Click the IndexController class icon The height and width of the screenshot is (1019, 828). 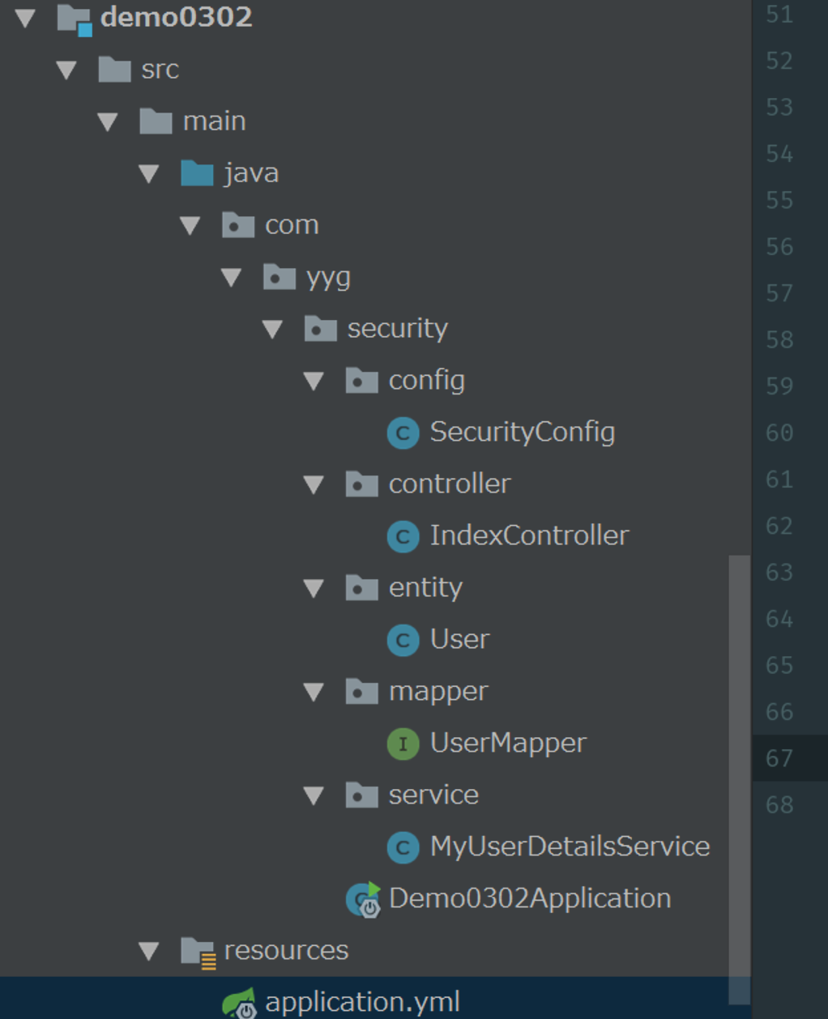click(x=403, y=536)
